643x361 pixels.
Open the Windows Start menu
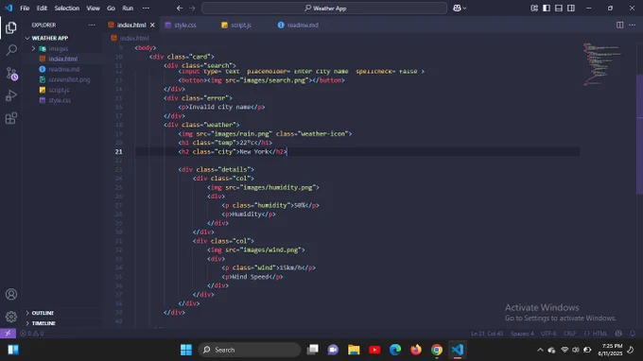pos(185,350)
